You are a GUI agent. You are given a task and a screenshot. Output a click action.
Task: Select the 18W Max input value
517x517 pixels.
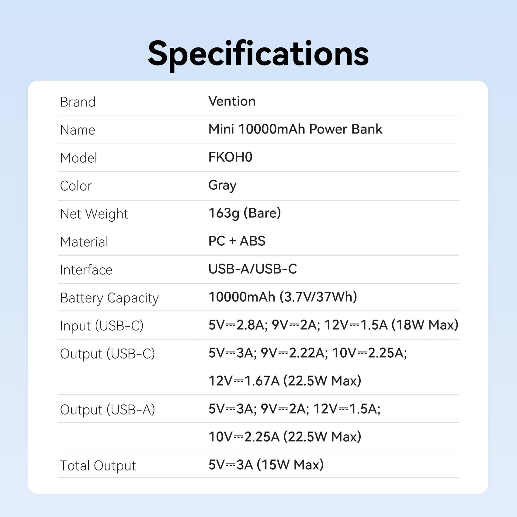(x=425, y=325)
